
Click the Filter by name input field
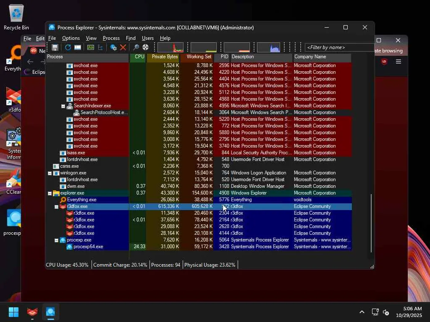(x=339, y=47)
